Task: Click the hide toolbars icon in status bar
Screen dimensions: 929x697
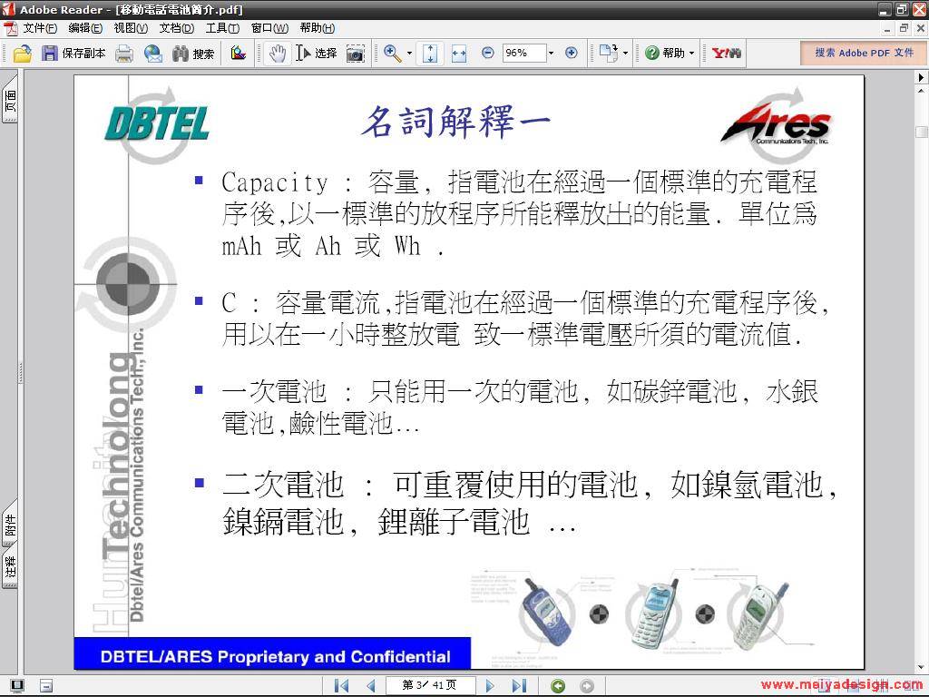Action: click(46, 686)
